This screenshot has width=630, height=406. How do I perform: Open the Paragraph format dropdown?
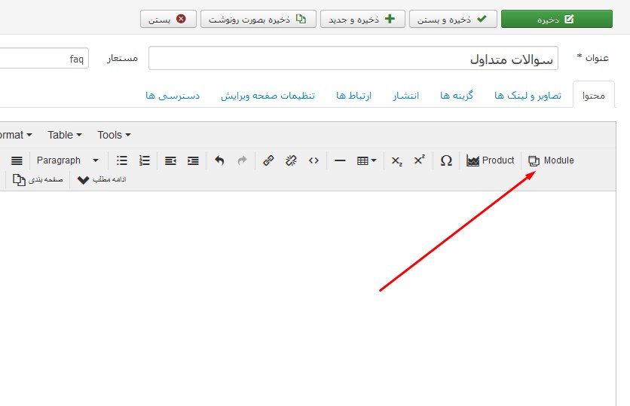pos(68,160)
